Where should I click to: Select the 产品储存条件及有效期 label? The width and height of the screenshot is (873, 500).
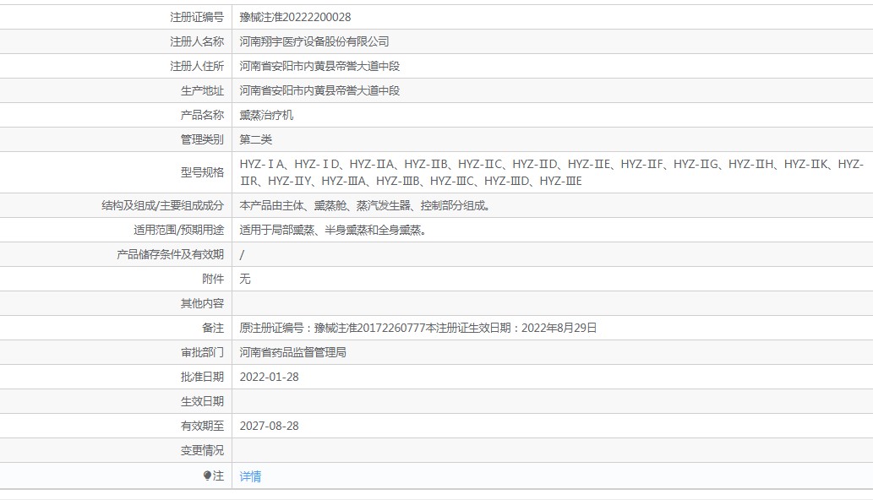coord(171,254)
